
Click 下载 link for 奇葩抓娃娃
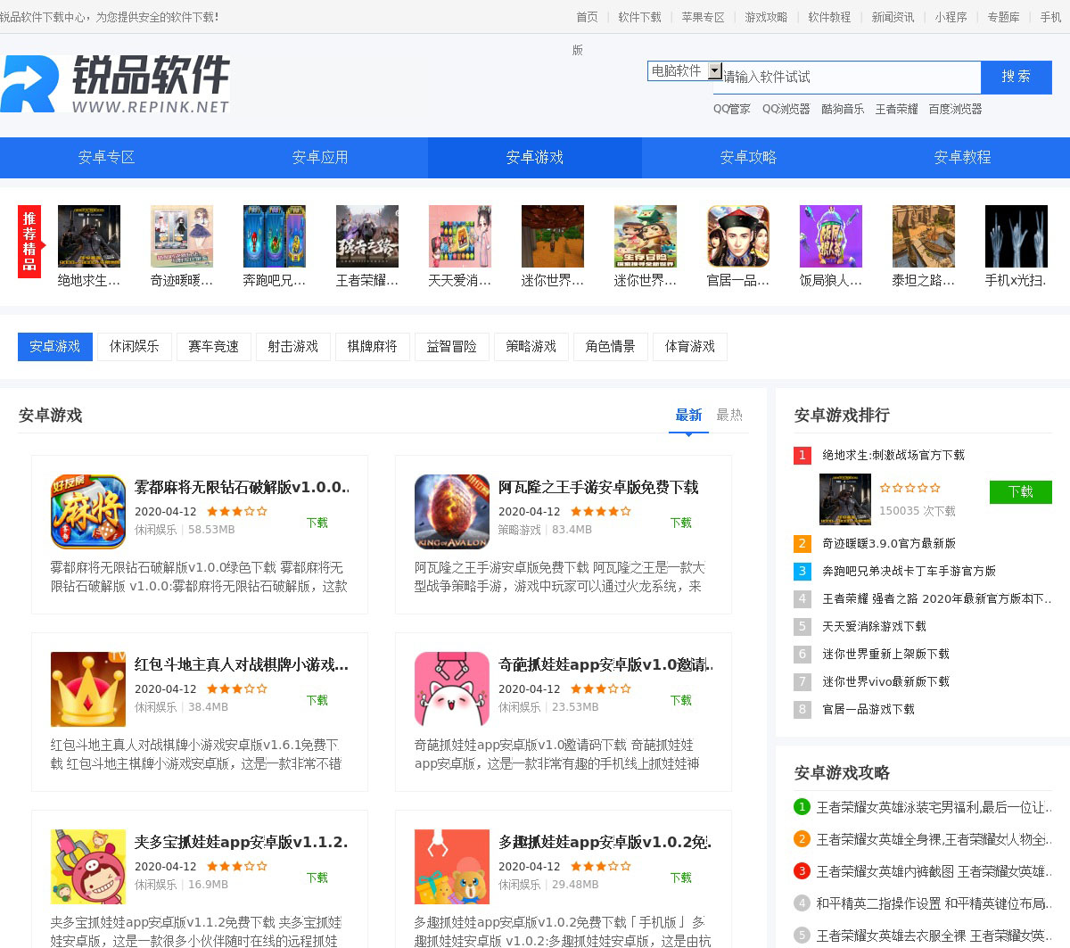[681, 700]
